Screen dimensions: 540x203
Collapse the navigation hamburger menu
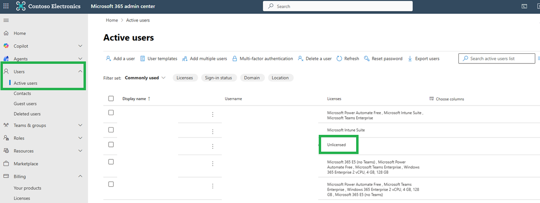6,20
